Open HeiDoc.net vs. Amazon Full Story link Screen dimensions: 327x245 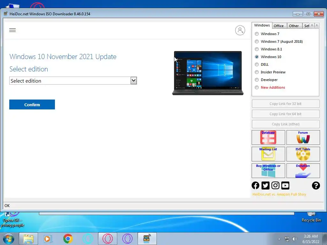(x=279, y=194)
